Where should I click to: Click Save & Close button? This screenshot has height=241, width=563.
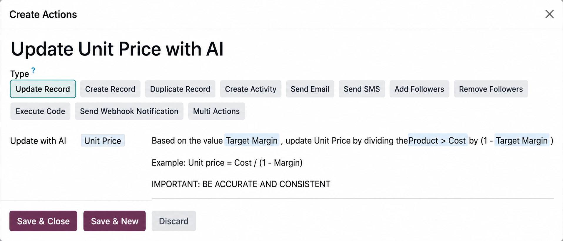click(x=43, y=221)
